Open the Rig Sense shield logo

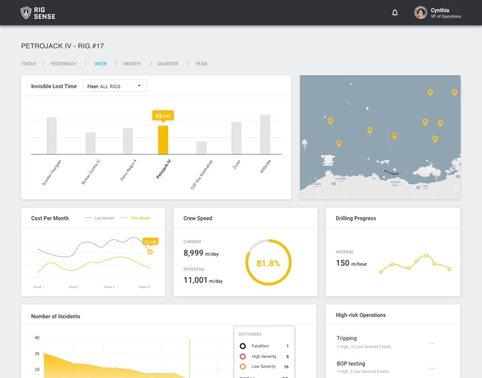26,13
